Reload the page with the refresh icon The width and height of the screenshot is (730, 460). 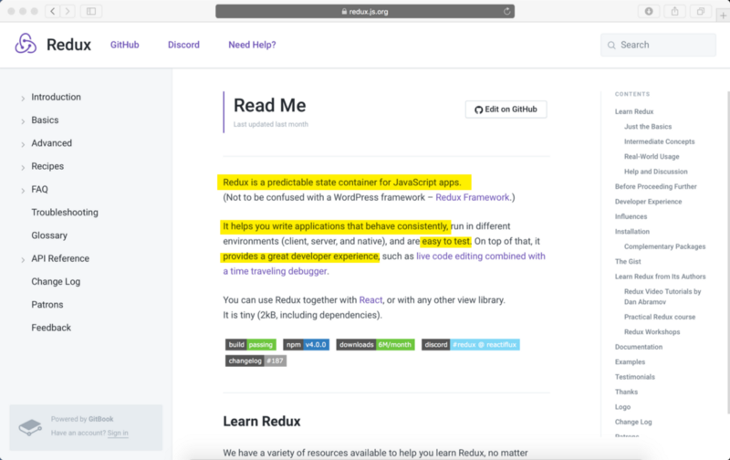point(506,11)
